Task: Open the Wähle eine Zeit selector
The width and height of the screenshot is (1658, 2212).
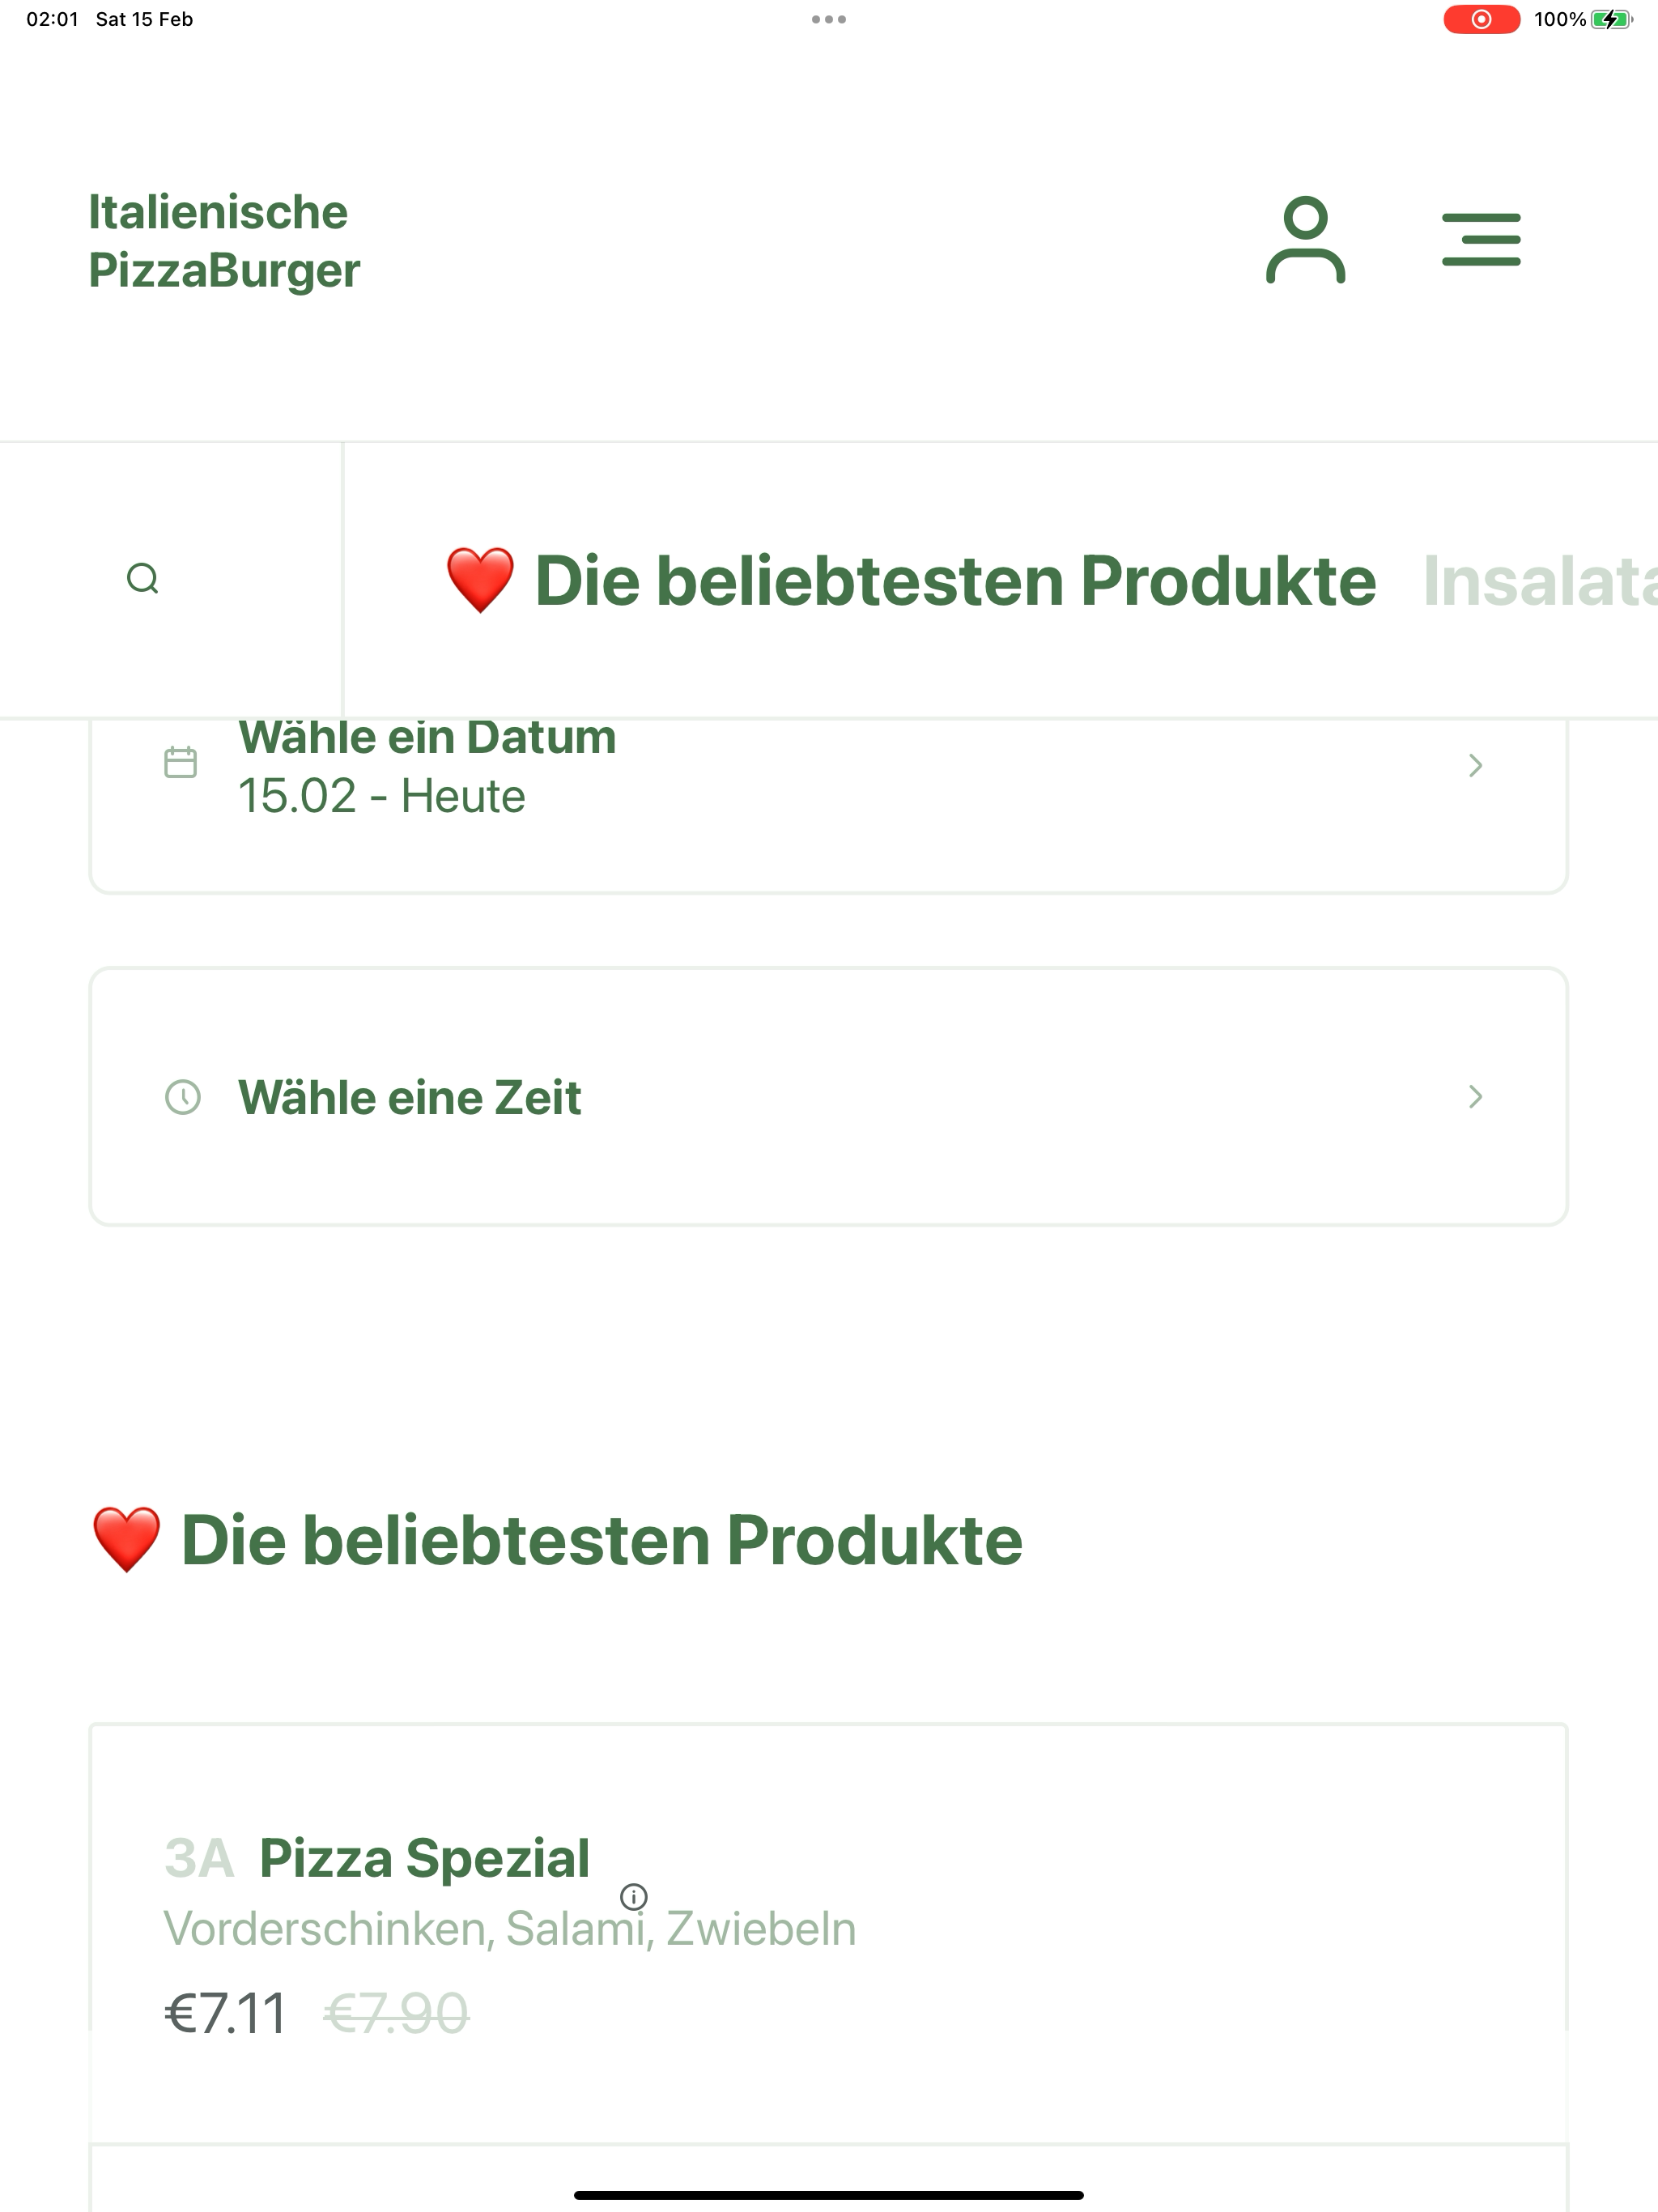Action: (829, 1096)
